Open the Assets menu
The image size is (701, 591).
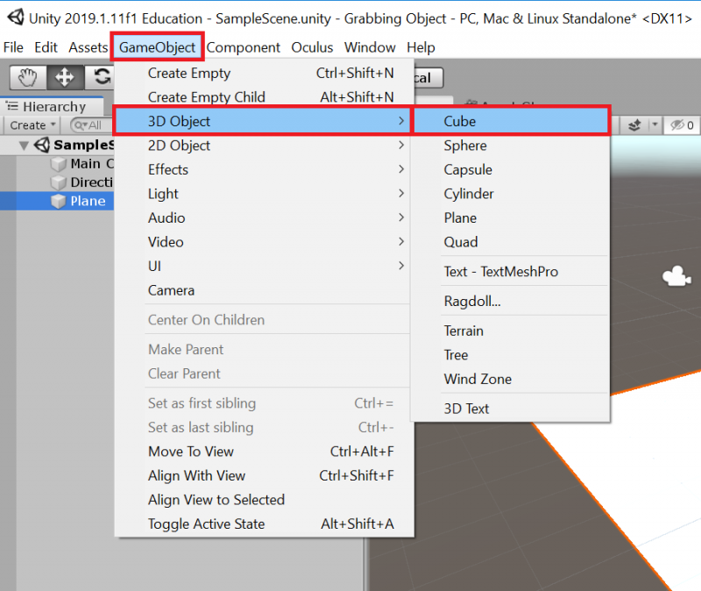click(89, 47)
